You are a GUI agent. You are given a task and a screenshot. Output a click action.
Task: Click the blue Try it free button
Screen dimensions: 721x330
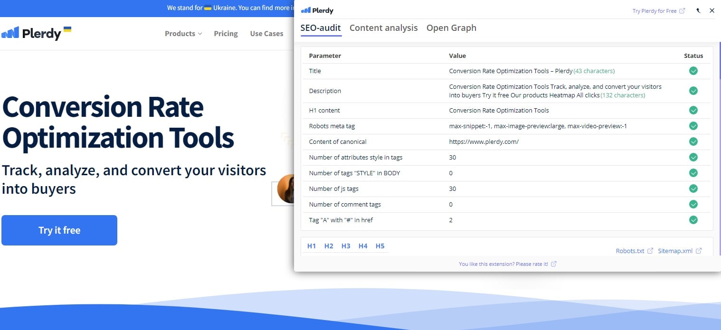click(x=59, y=230)
